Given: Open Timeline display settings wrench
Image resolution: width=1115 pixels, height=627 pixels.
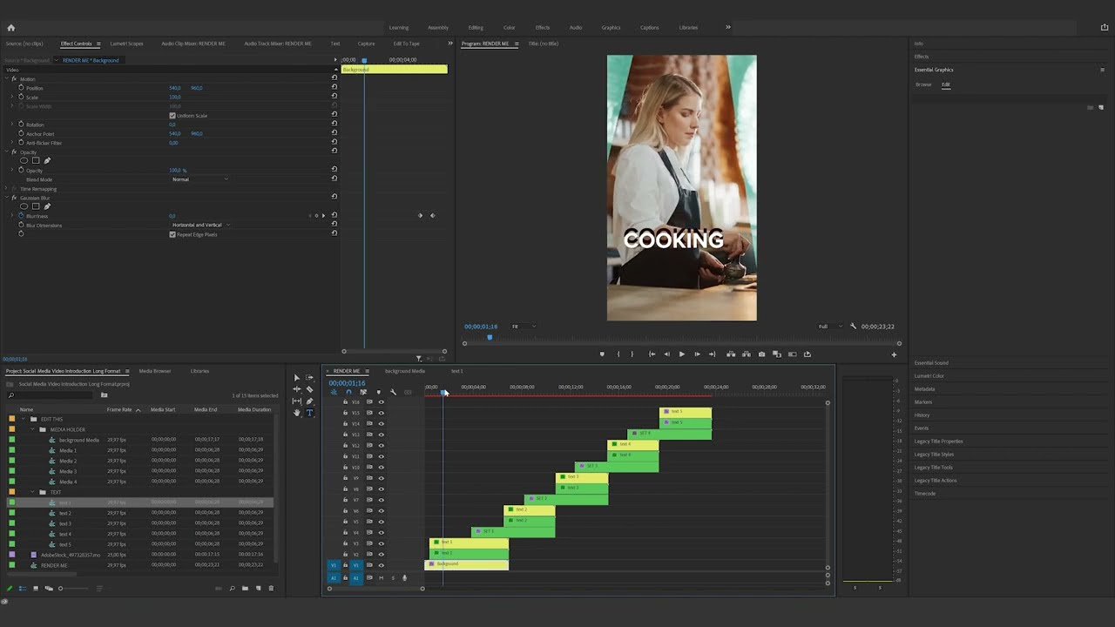Looking at the screenshot, I should 393,392.
